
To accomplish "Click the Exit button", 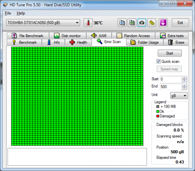I will coord(180,23).
